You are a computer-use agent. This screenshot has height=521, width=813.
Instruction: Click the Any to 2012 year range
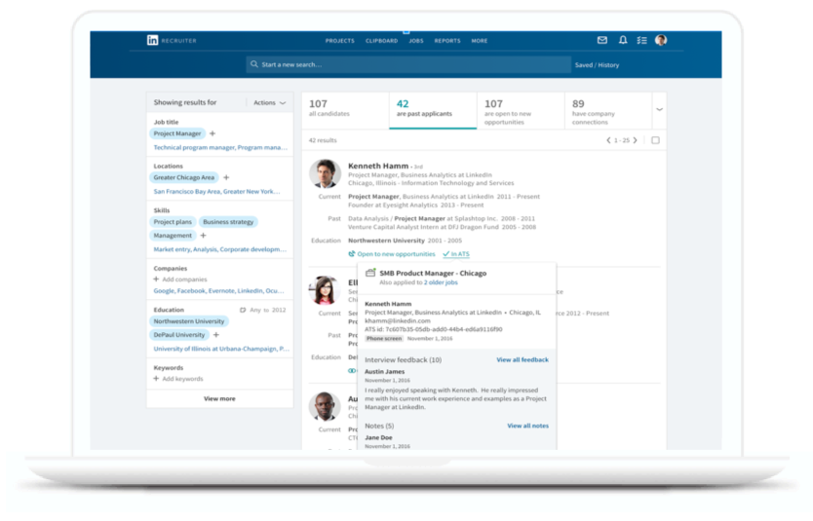pyautogui.click(x=267, y=310)
